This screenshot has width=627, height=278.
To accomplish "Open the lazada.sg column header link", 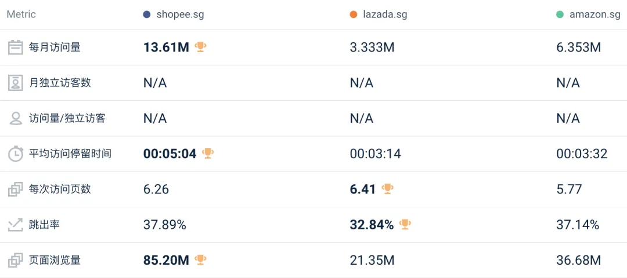I will 385,14.
